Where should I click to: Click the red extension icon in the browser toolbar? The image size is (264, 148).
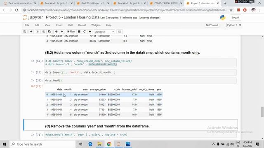[x=238, y=10]
